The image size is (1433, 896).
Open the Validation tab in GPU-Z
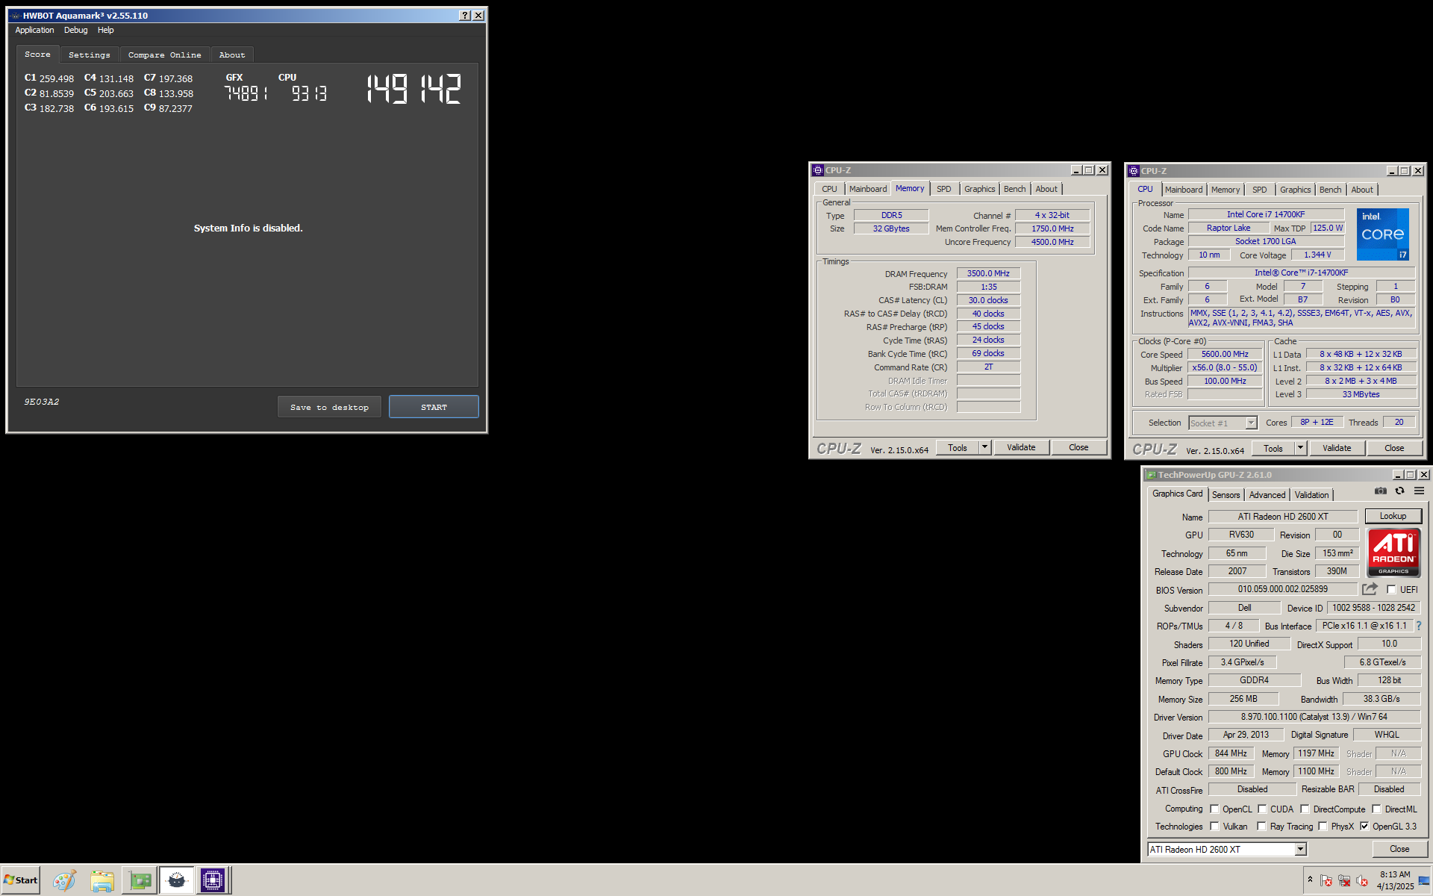[x=1311, y=495]
